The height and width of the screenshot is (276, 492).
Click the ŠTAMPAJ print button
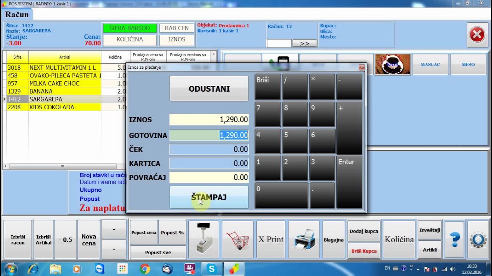[209, 197]
